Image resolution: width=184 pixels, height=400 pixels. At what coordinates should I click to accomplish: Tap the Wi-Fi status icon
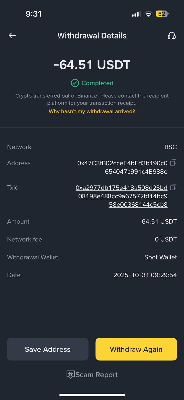148,14
